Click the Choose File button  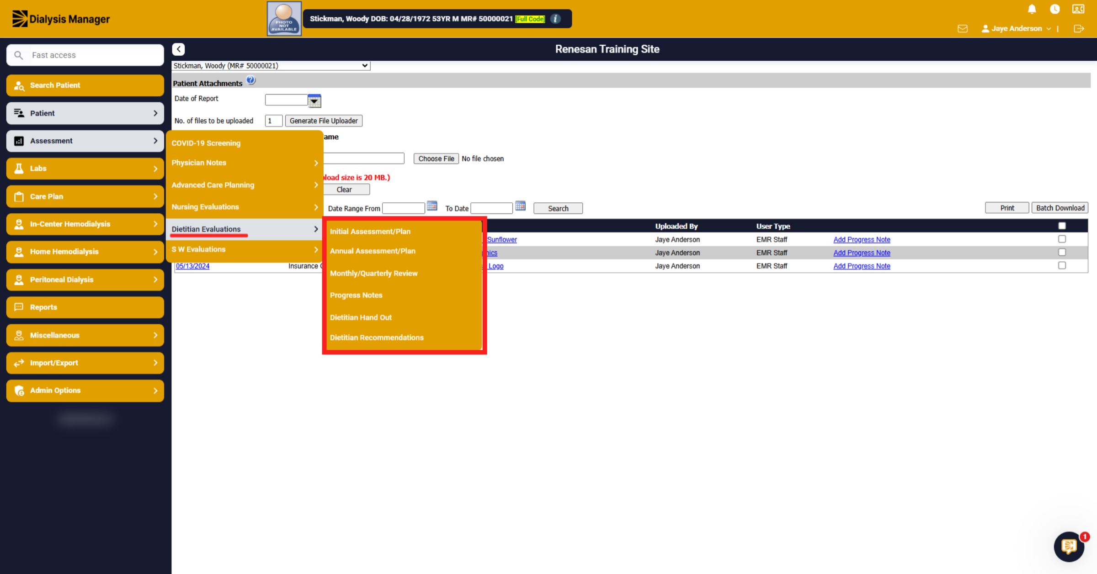[436, 158]
